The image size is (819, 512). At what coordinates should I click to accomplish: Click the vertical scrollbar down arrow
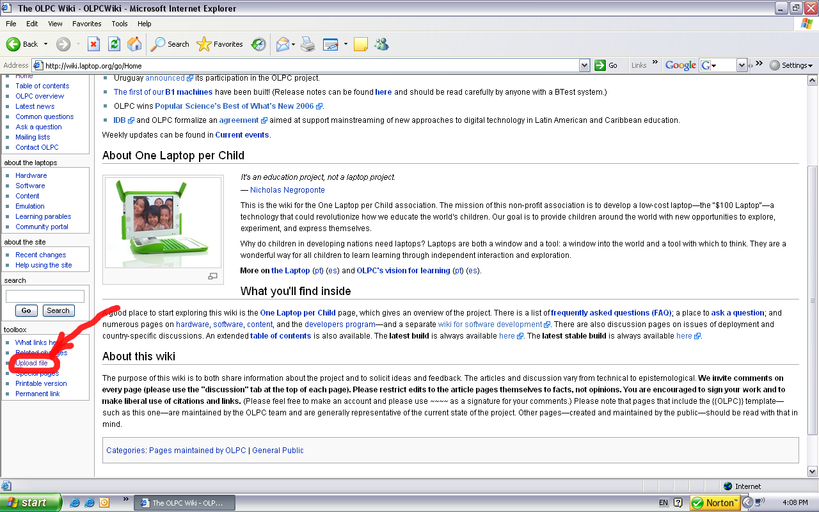coord(813,472)
